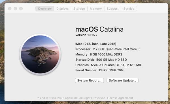The image size is (170, 104).
Task: Click the Serial Number label
Action: (x=86, y=70)
